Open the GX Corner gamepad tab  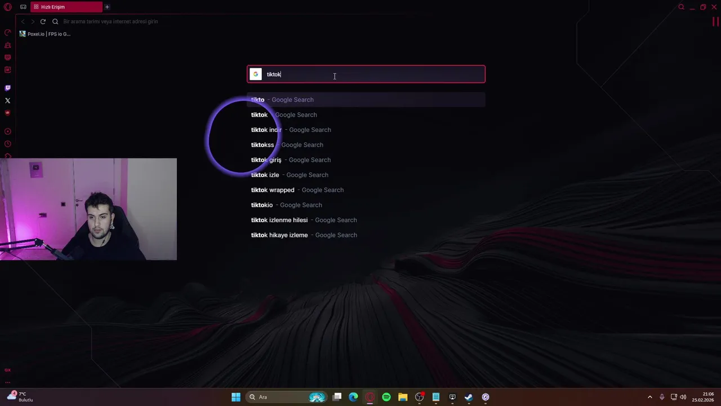[x=23, y=7]
